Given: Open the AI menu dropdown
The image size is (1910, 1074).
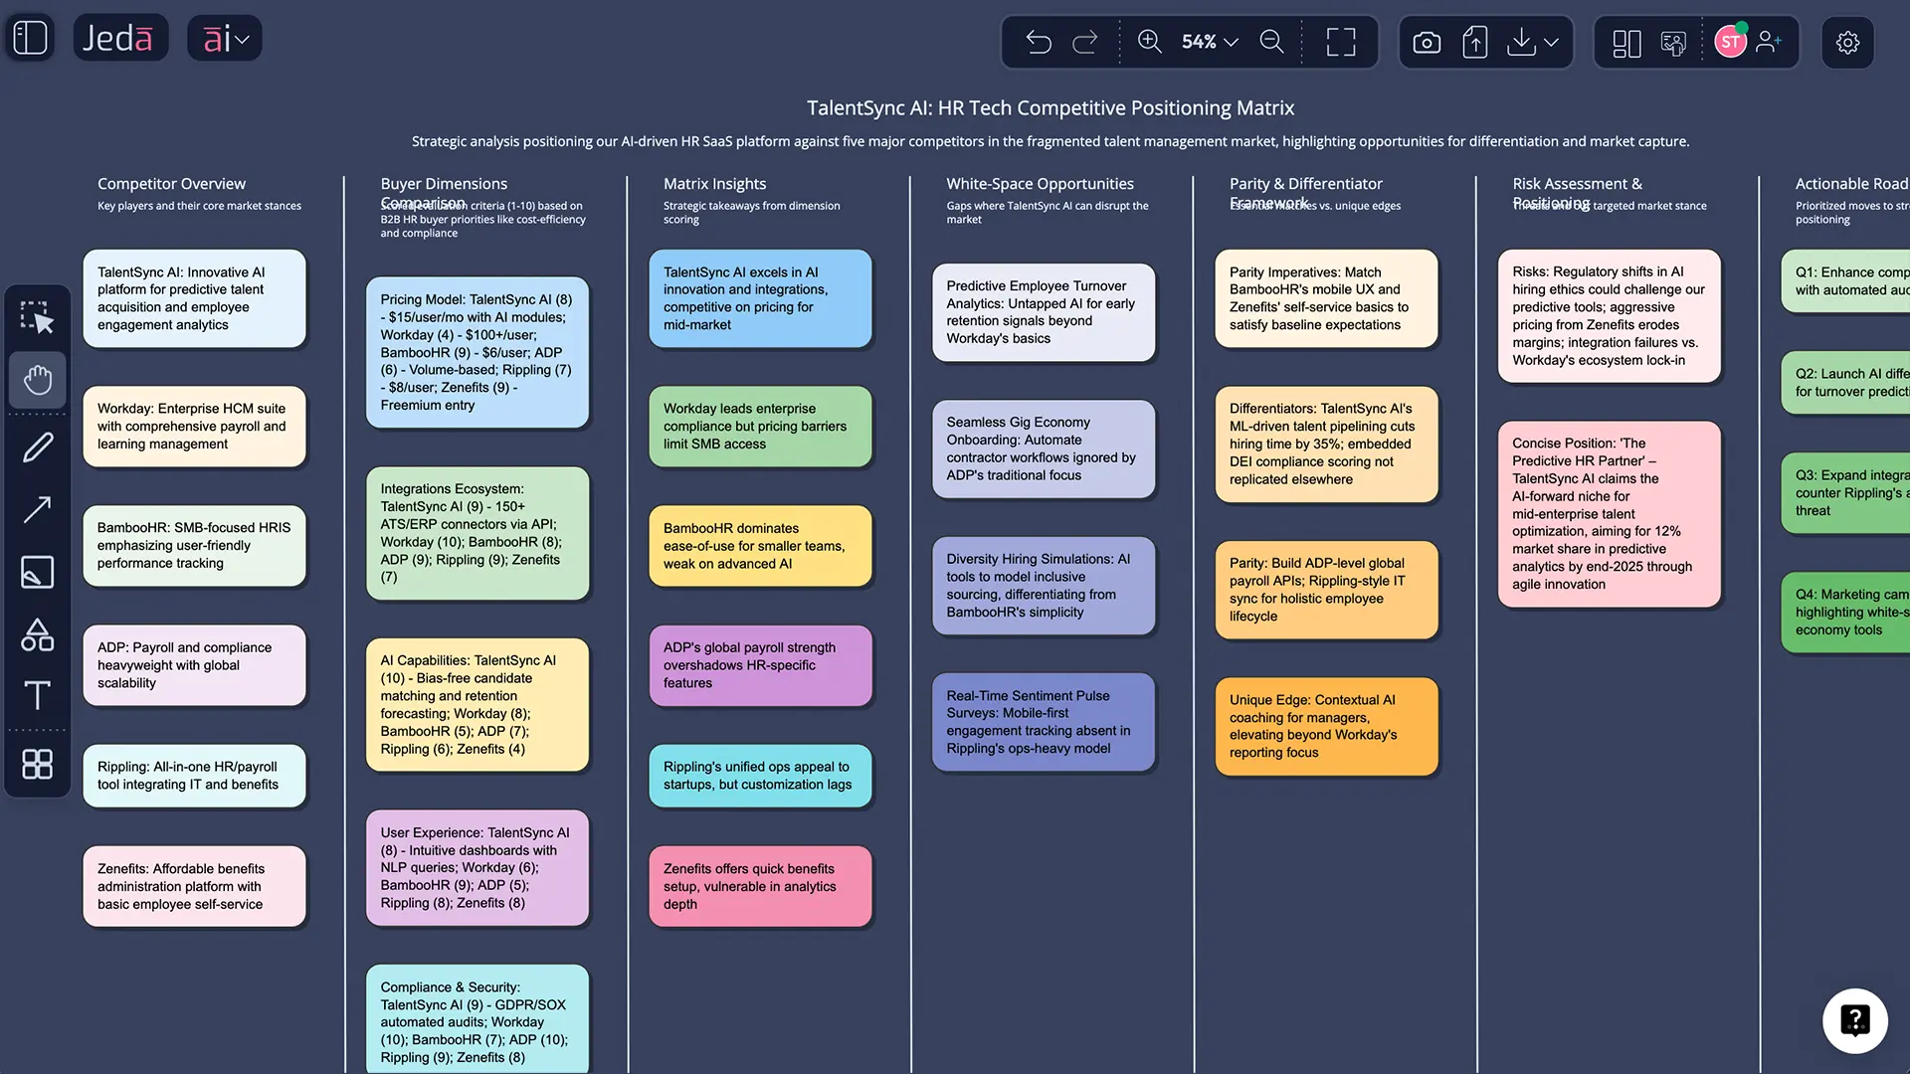Looking at the screenshot, I should (225, 39).
